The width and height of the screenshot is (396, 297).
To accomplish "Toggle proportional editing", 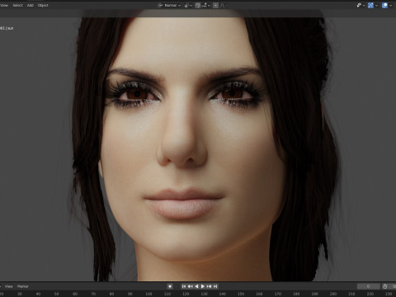I will [215, 5].
